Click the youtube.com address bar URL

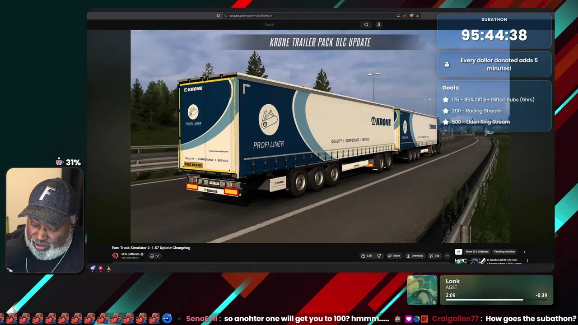coord(251,16)
